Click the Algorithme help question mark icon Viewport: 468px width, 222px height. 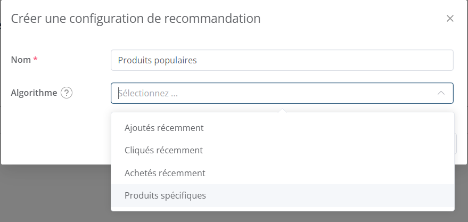[x=67, y=93]
